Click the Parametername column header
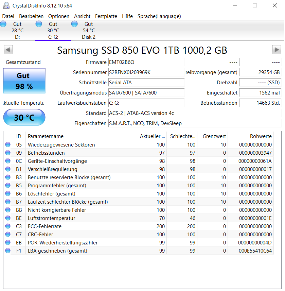The image size is (285, 291). pyautogui.click(x=81, y=136)
